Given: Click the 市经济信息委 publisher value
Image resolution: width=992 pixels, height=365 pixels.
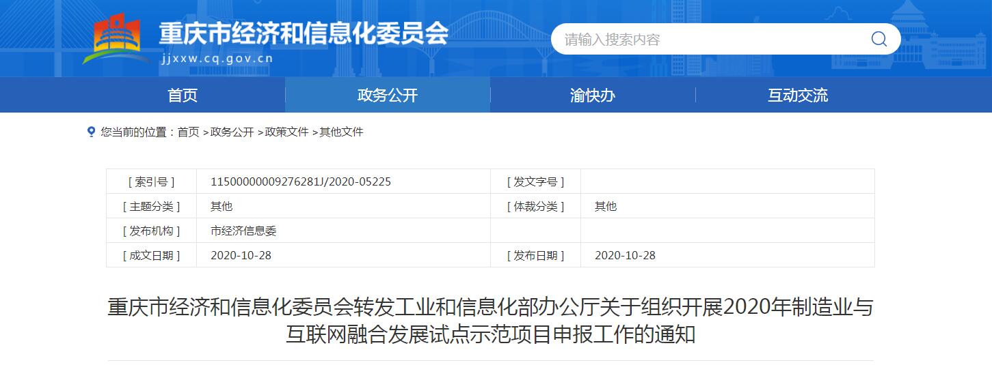Looking at the screenshot, I should pyautogui.click(x=243, y=231).
